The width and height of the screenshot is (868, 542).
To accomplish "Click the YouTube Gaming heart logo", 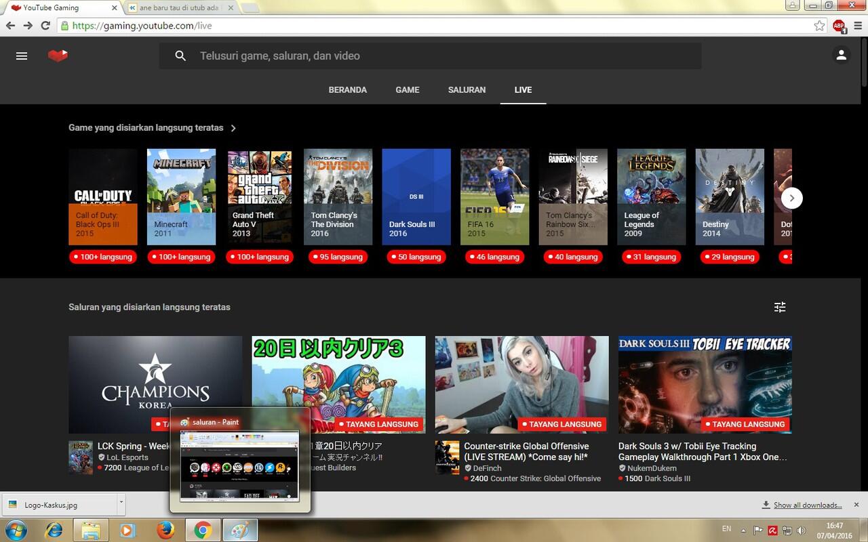I will click(58, 56).
